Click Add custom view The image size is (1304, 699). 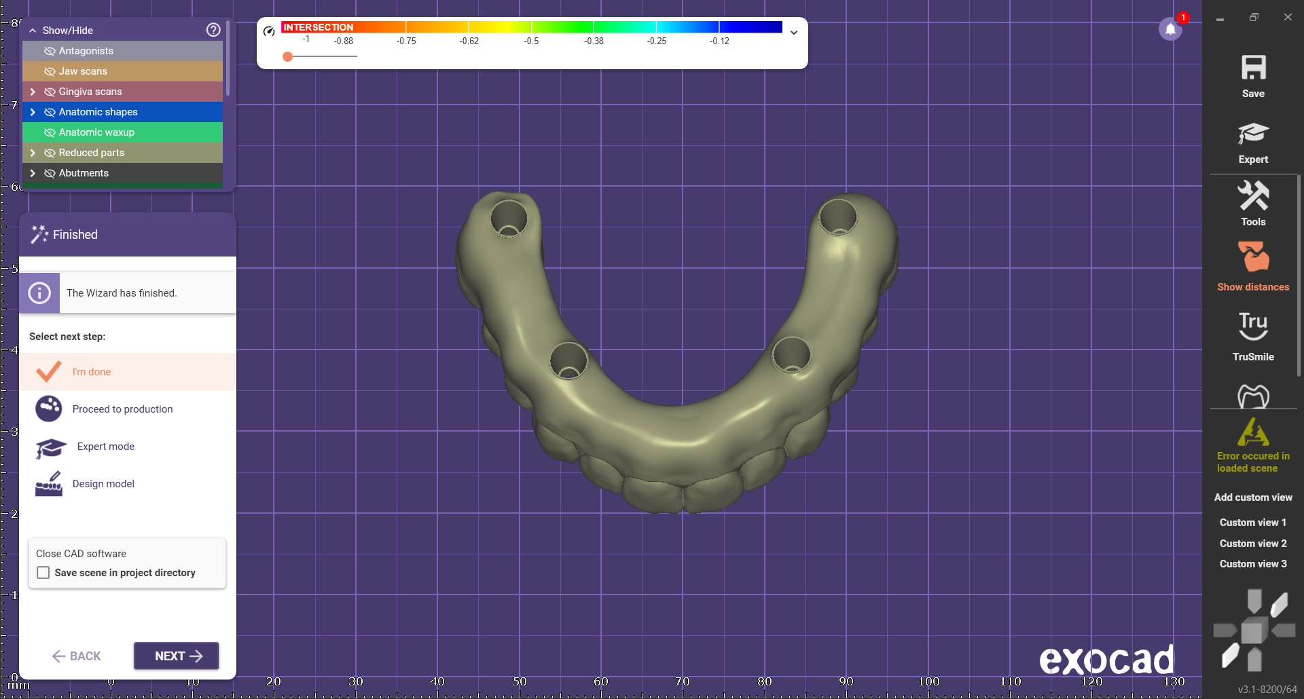pyautogui.click(x=1253, y=497)
